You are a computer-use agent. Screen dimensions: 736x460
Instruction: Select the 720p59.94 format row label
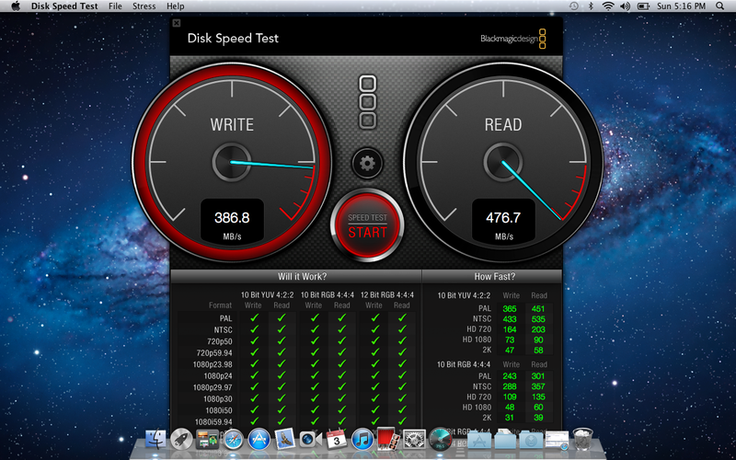214,352
